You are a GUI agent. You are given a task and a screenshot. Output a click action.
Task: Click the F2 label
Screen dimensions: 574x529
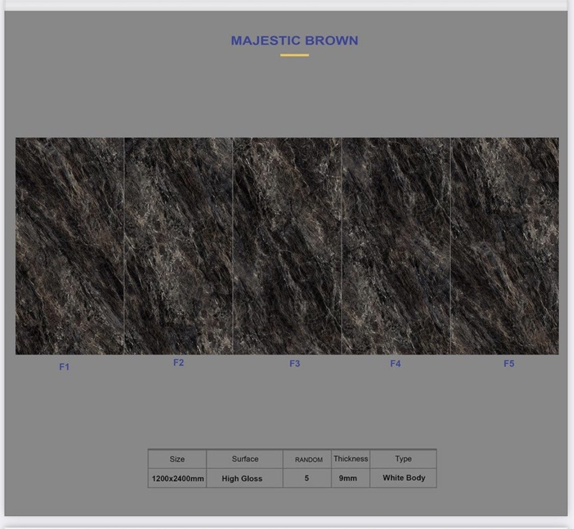tap(178, 363)
